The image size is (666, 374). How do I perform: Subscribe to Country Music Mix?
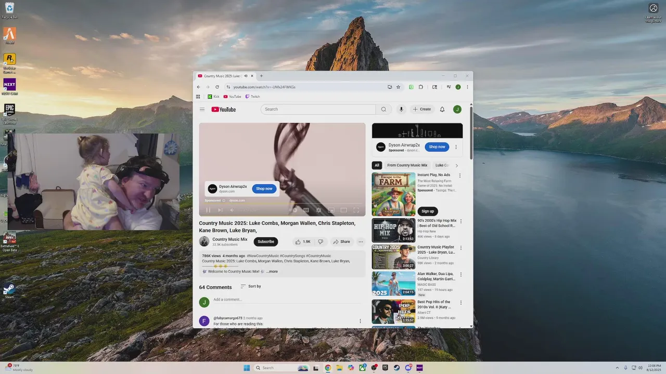pyautogui.click(x=266, y=242)
